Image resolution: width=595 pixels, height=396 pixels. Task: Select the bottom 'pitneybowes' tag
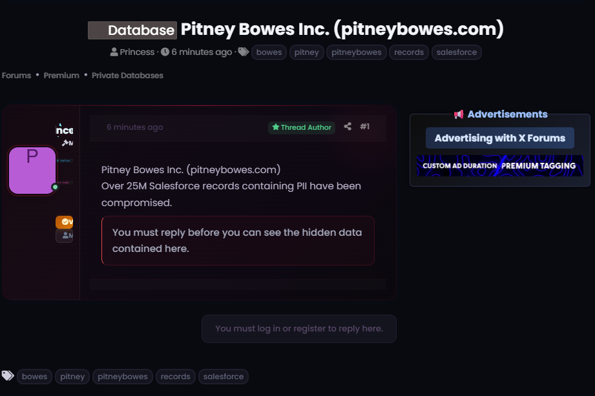(x=123, y=377)
